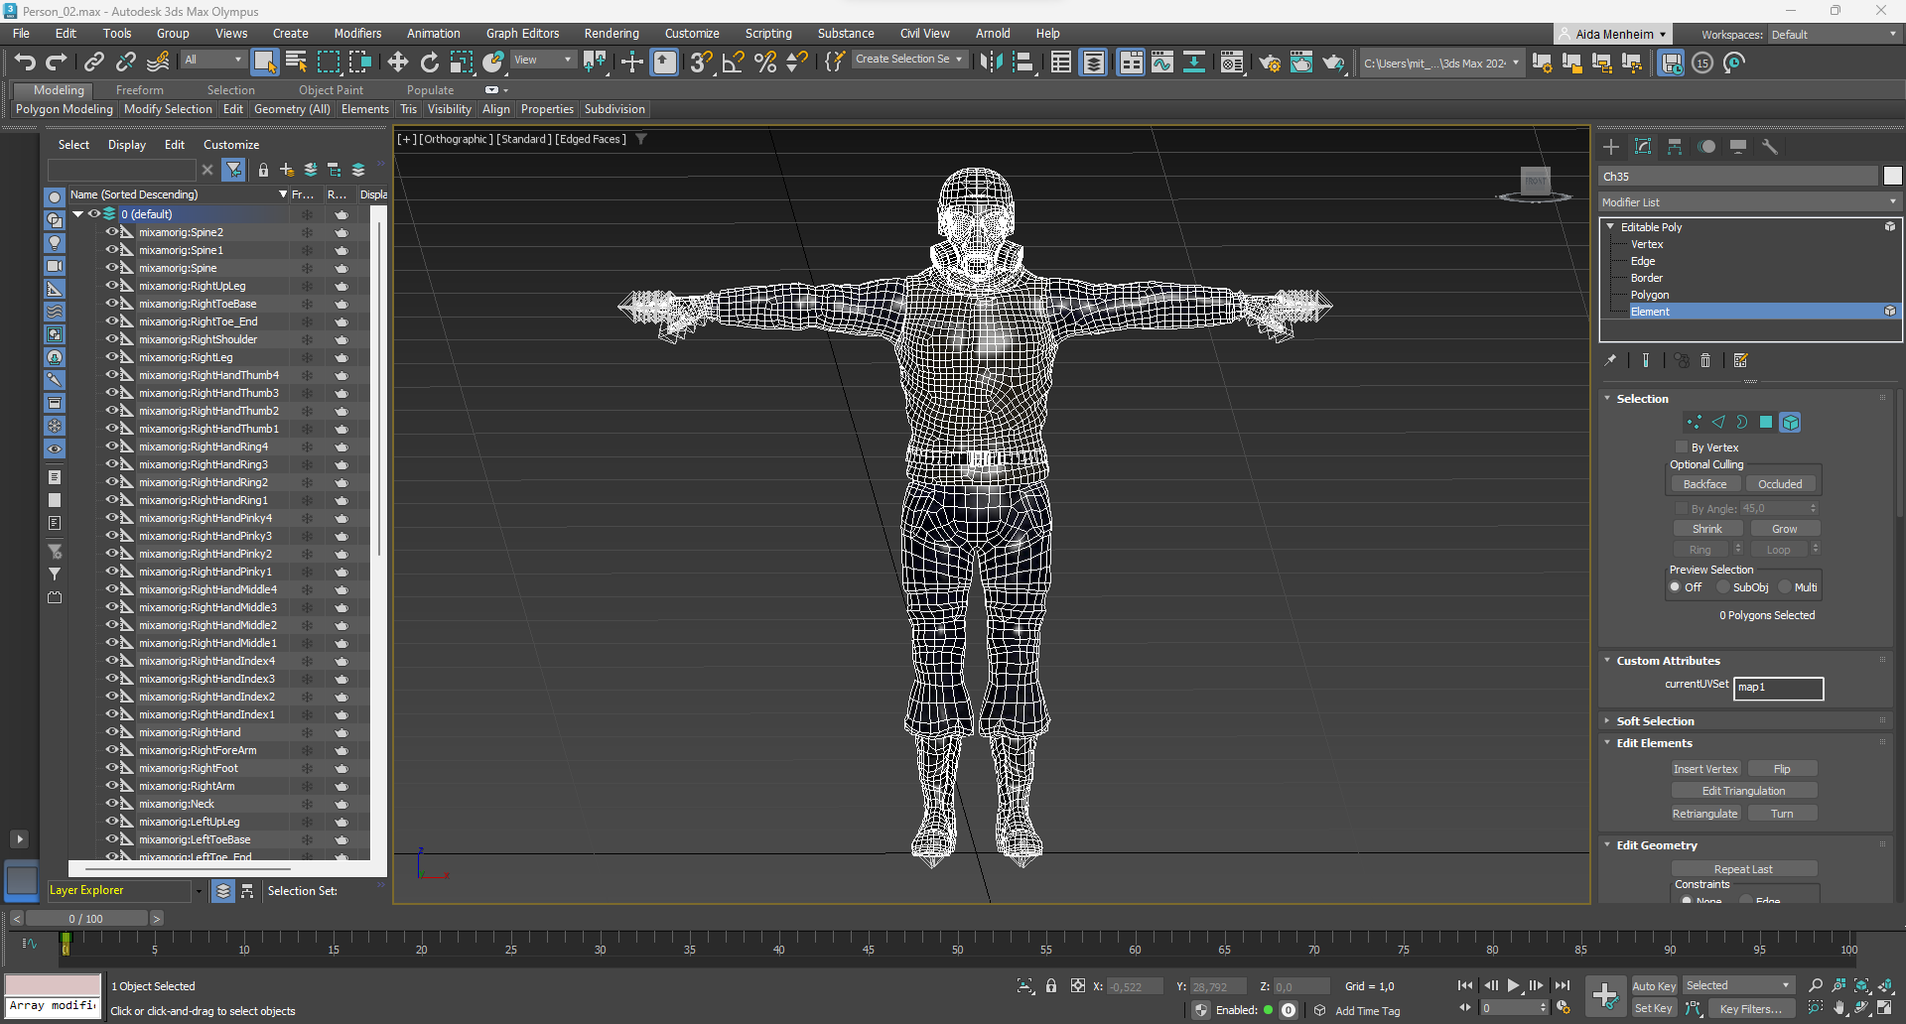Click the 0 / 100 time slider
Screen dimensions: 1906x1024
pyautogui.click(x=86, y=919)
